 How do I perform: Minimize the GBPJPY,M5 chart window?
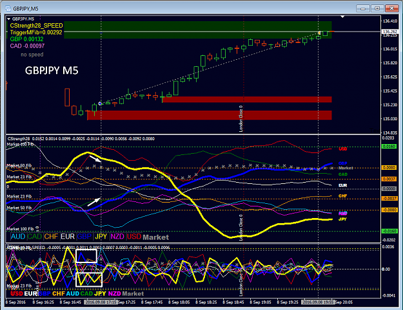[x=363, y=8]
